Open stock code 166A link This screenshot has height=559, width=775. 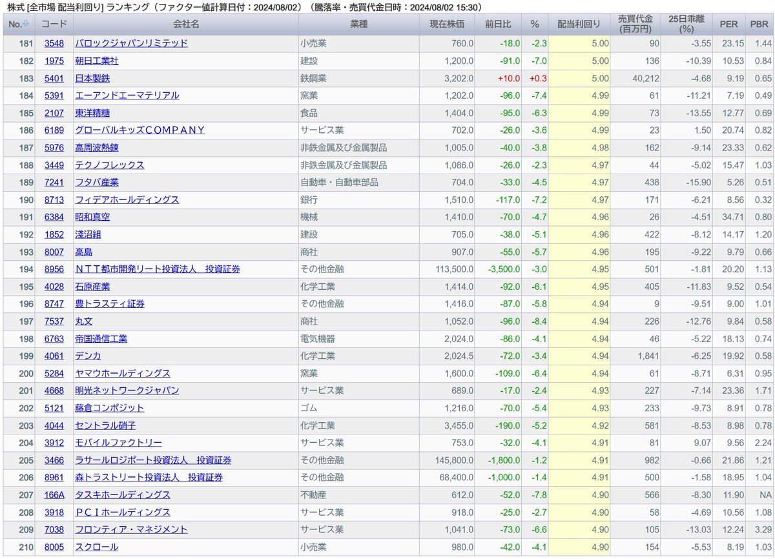(54, 496)
